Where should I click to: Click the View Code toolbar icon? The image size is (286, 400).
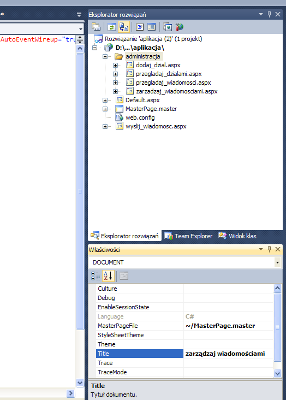pos(140,27)
